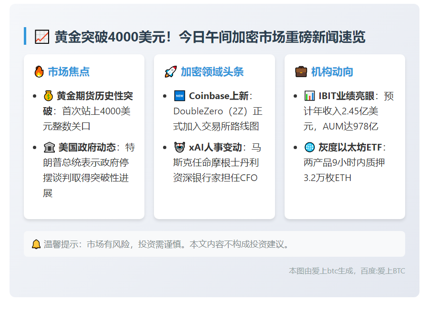Screen dimensions: 429x312
Task: Click the robot face icon beside xAI人事变动
Action: (x=179, y=148)
